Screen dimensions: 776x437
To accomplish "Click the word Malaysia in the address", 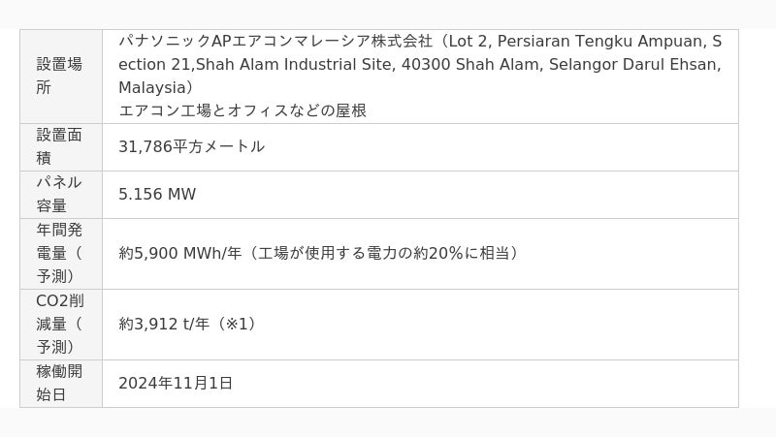I will (x=151, y=87).
